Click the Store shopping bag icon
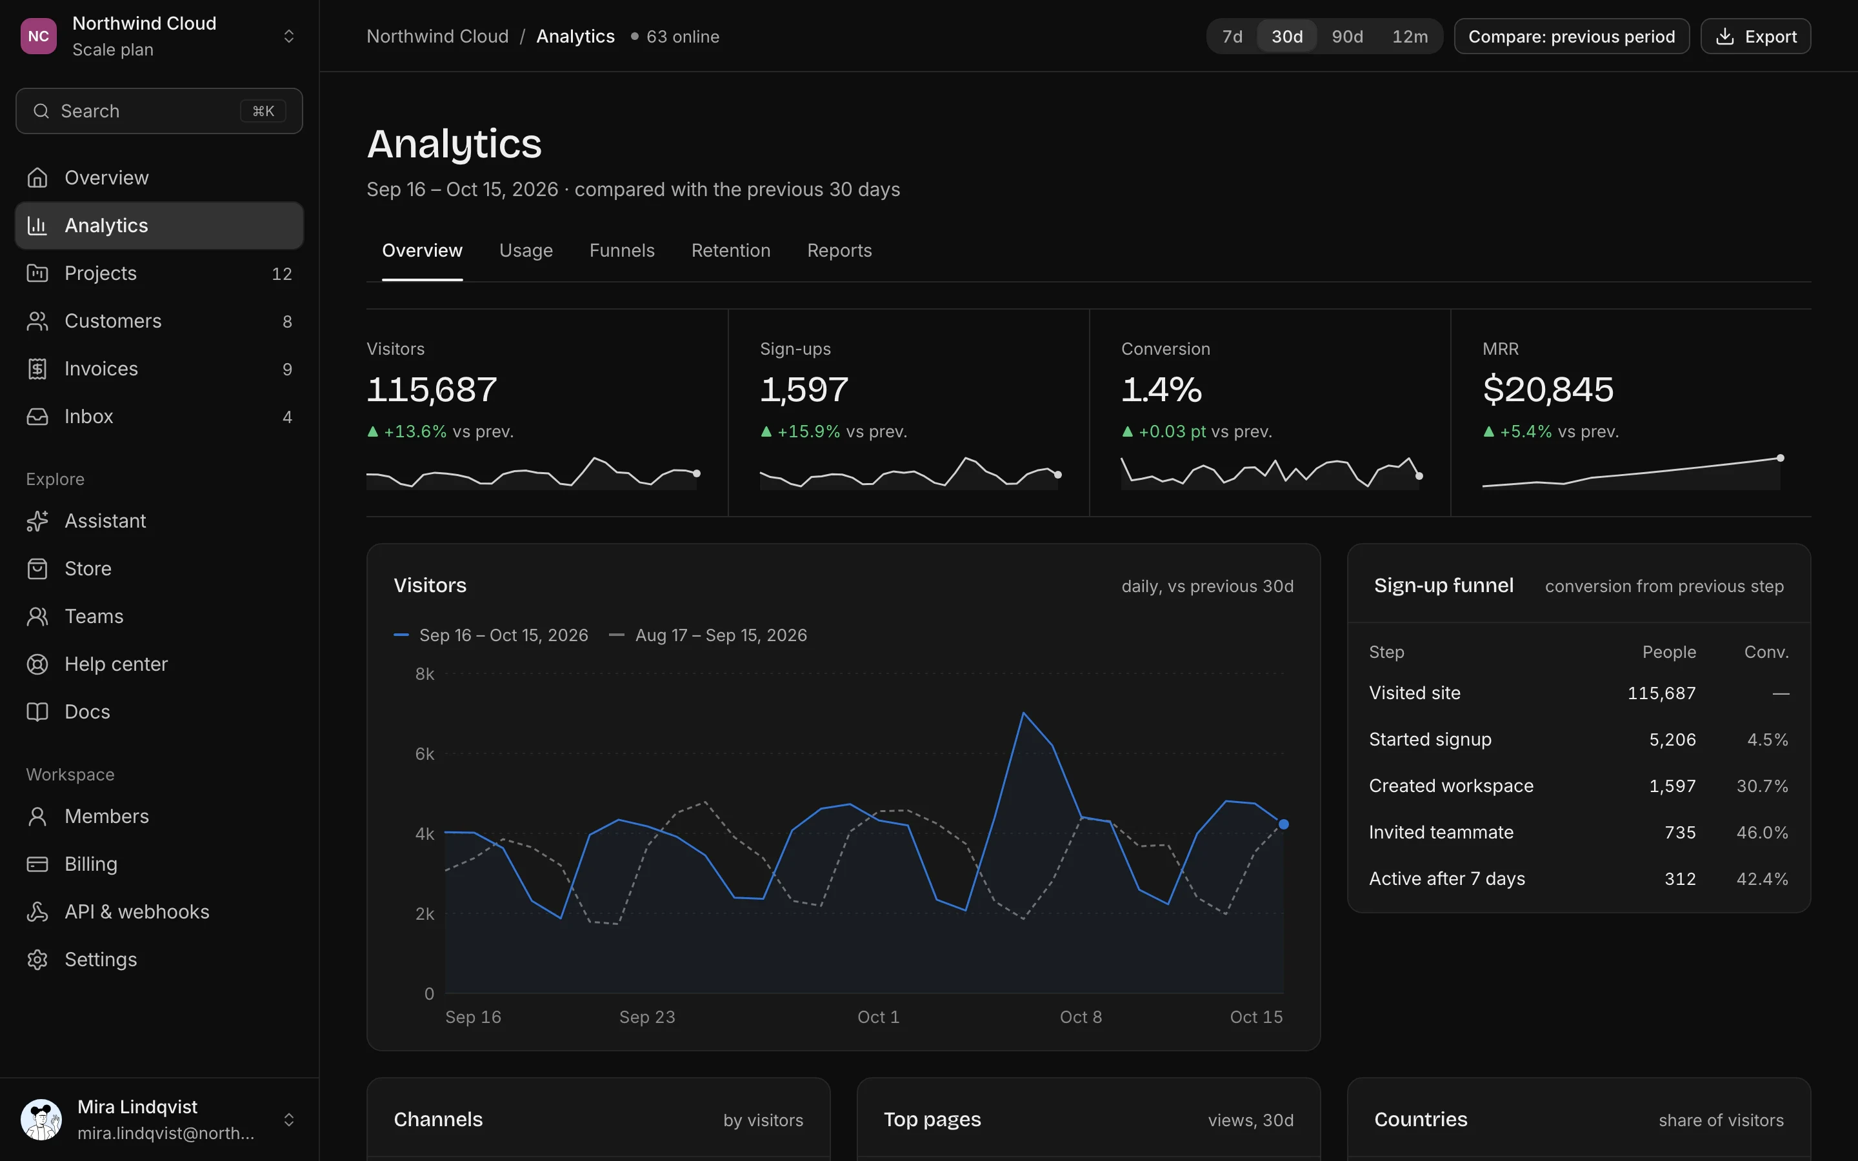 [37, 568]
